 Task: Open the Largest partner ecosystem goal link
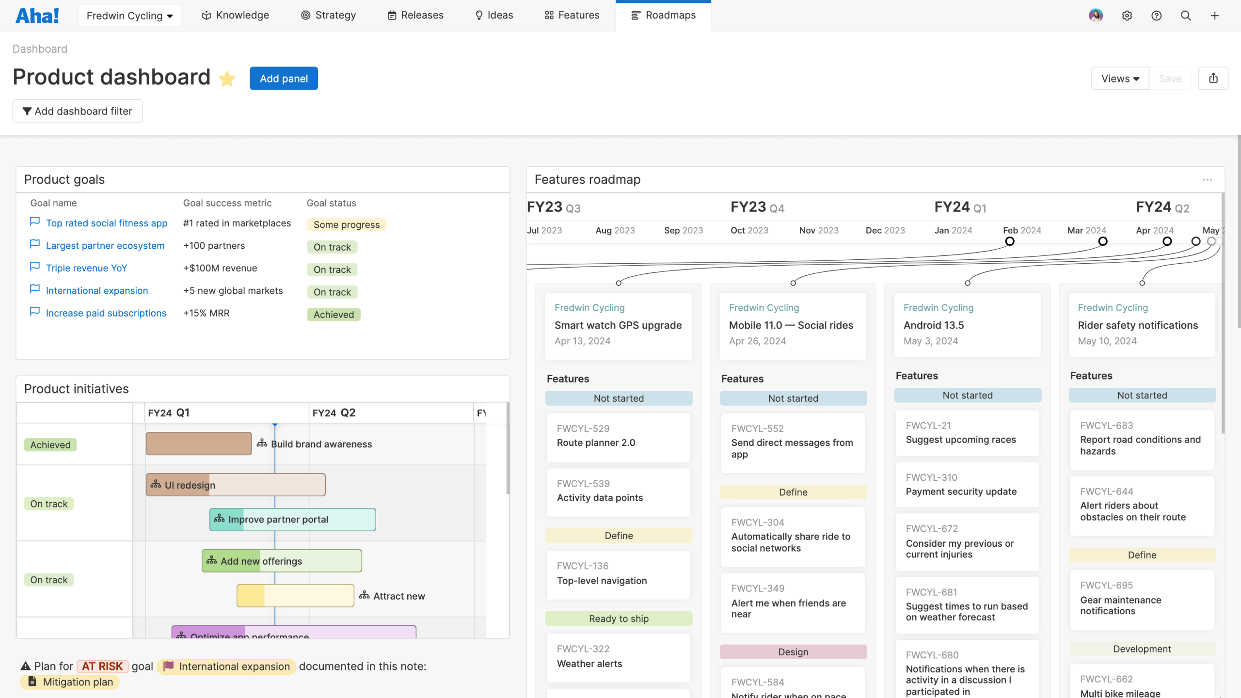coord(105,246)
